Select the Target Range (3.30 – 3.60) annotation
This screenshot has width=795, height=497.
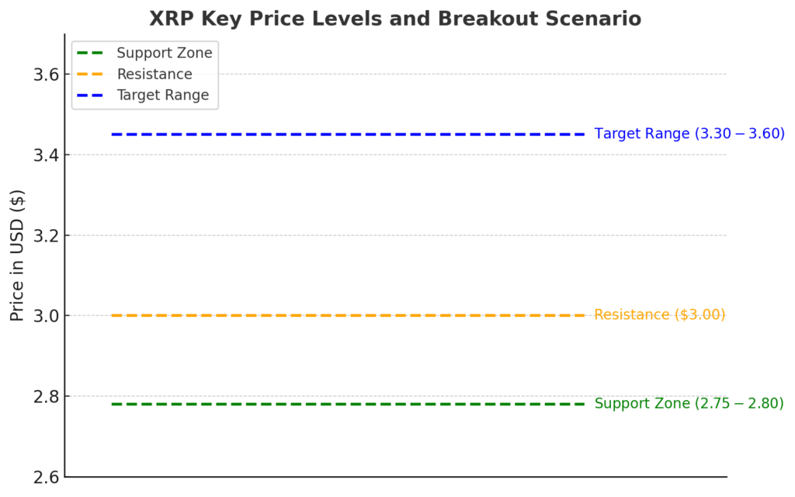[689, 134]
